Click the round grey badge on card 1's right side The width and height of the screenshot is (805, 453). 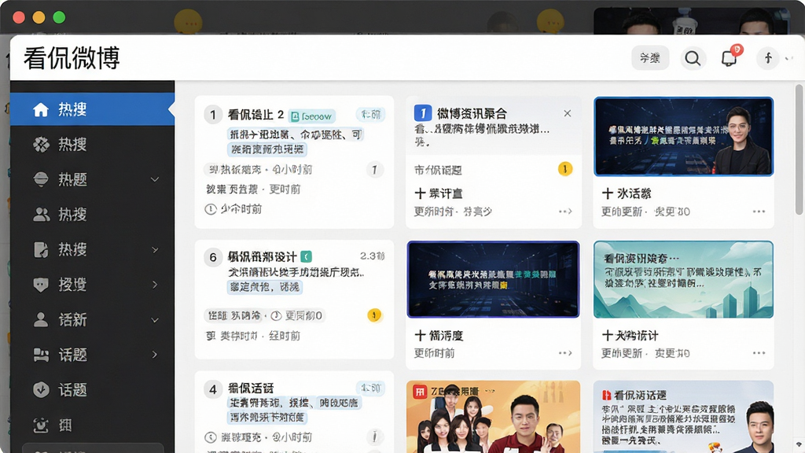tap(375, 170)
